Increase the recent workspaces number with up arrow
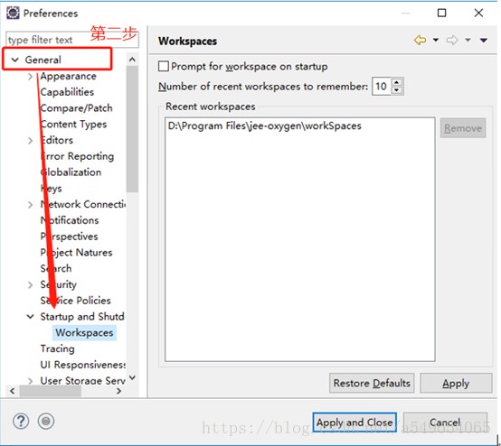501x446 pixels. tap(396, 82)
